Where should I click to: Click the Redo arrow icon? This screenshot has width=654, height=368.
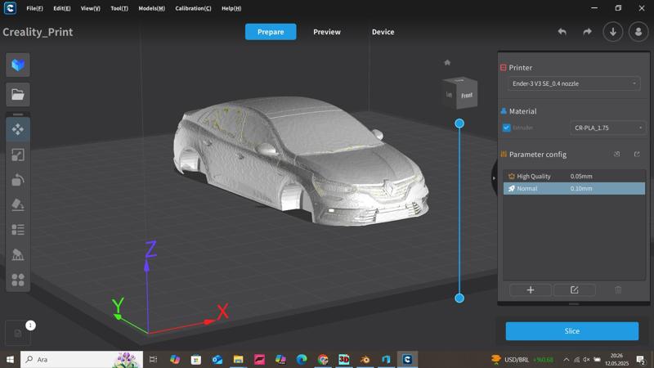587,32
